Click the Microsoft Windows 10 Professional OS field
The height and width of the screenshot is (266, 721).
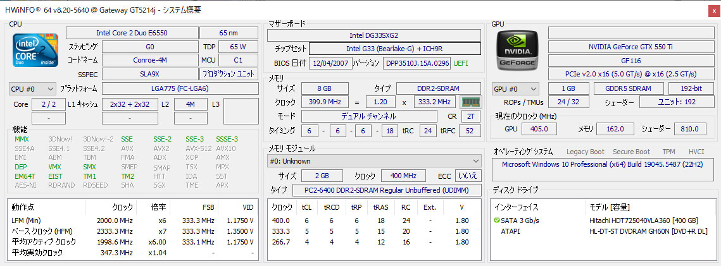point(603,169)
